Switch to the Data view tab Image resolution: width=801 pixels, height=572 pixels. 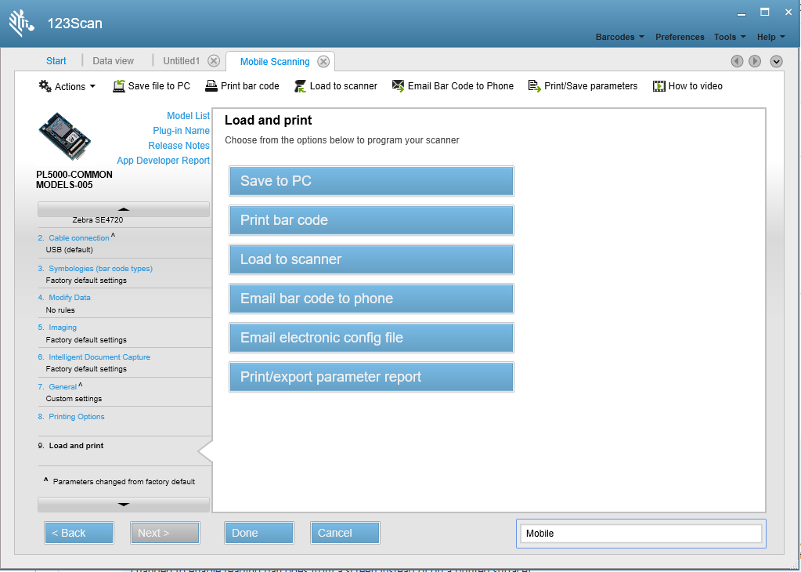tap(113, 61)
